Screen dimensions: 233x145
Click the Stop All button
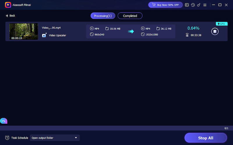(x=206, y=138)
